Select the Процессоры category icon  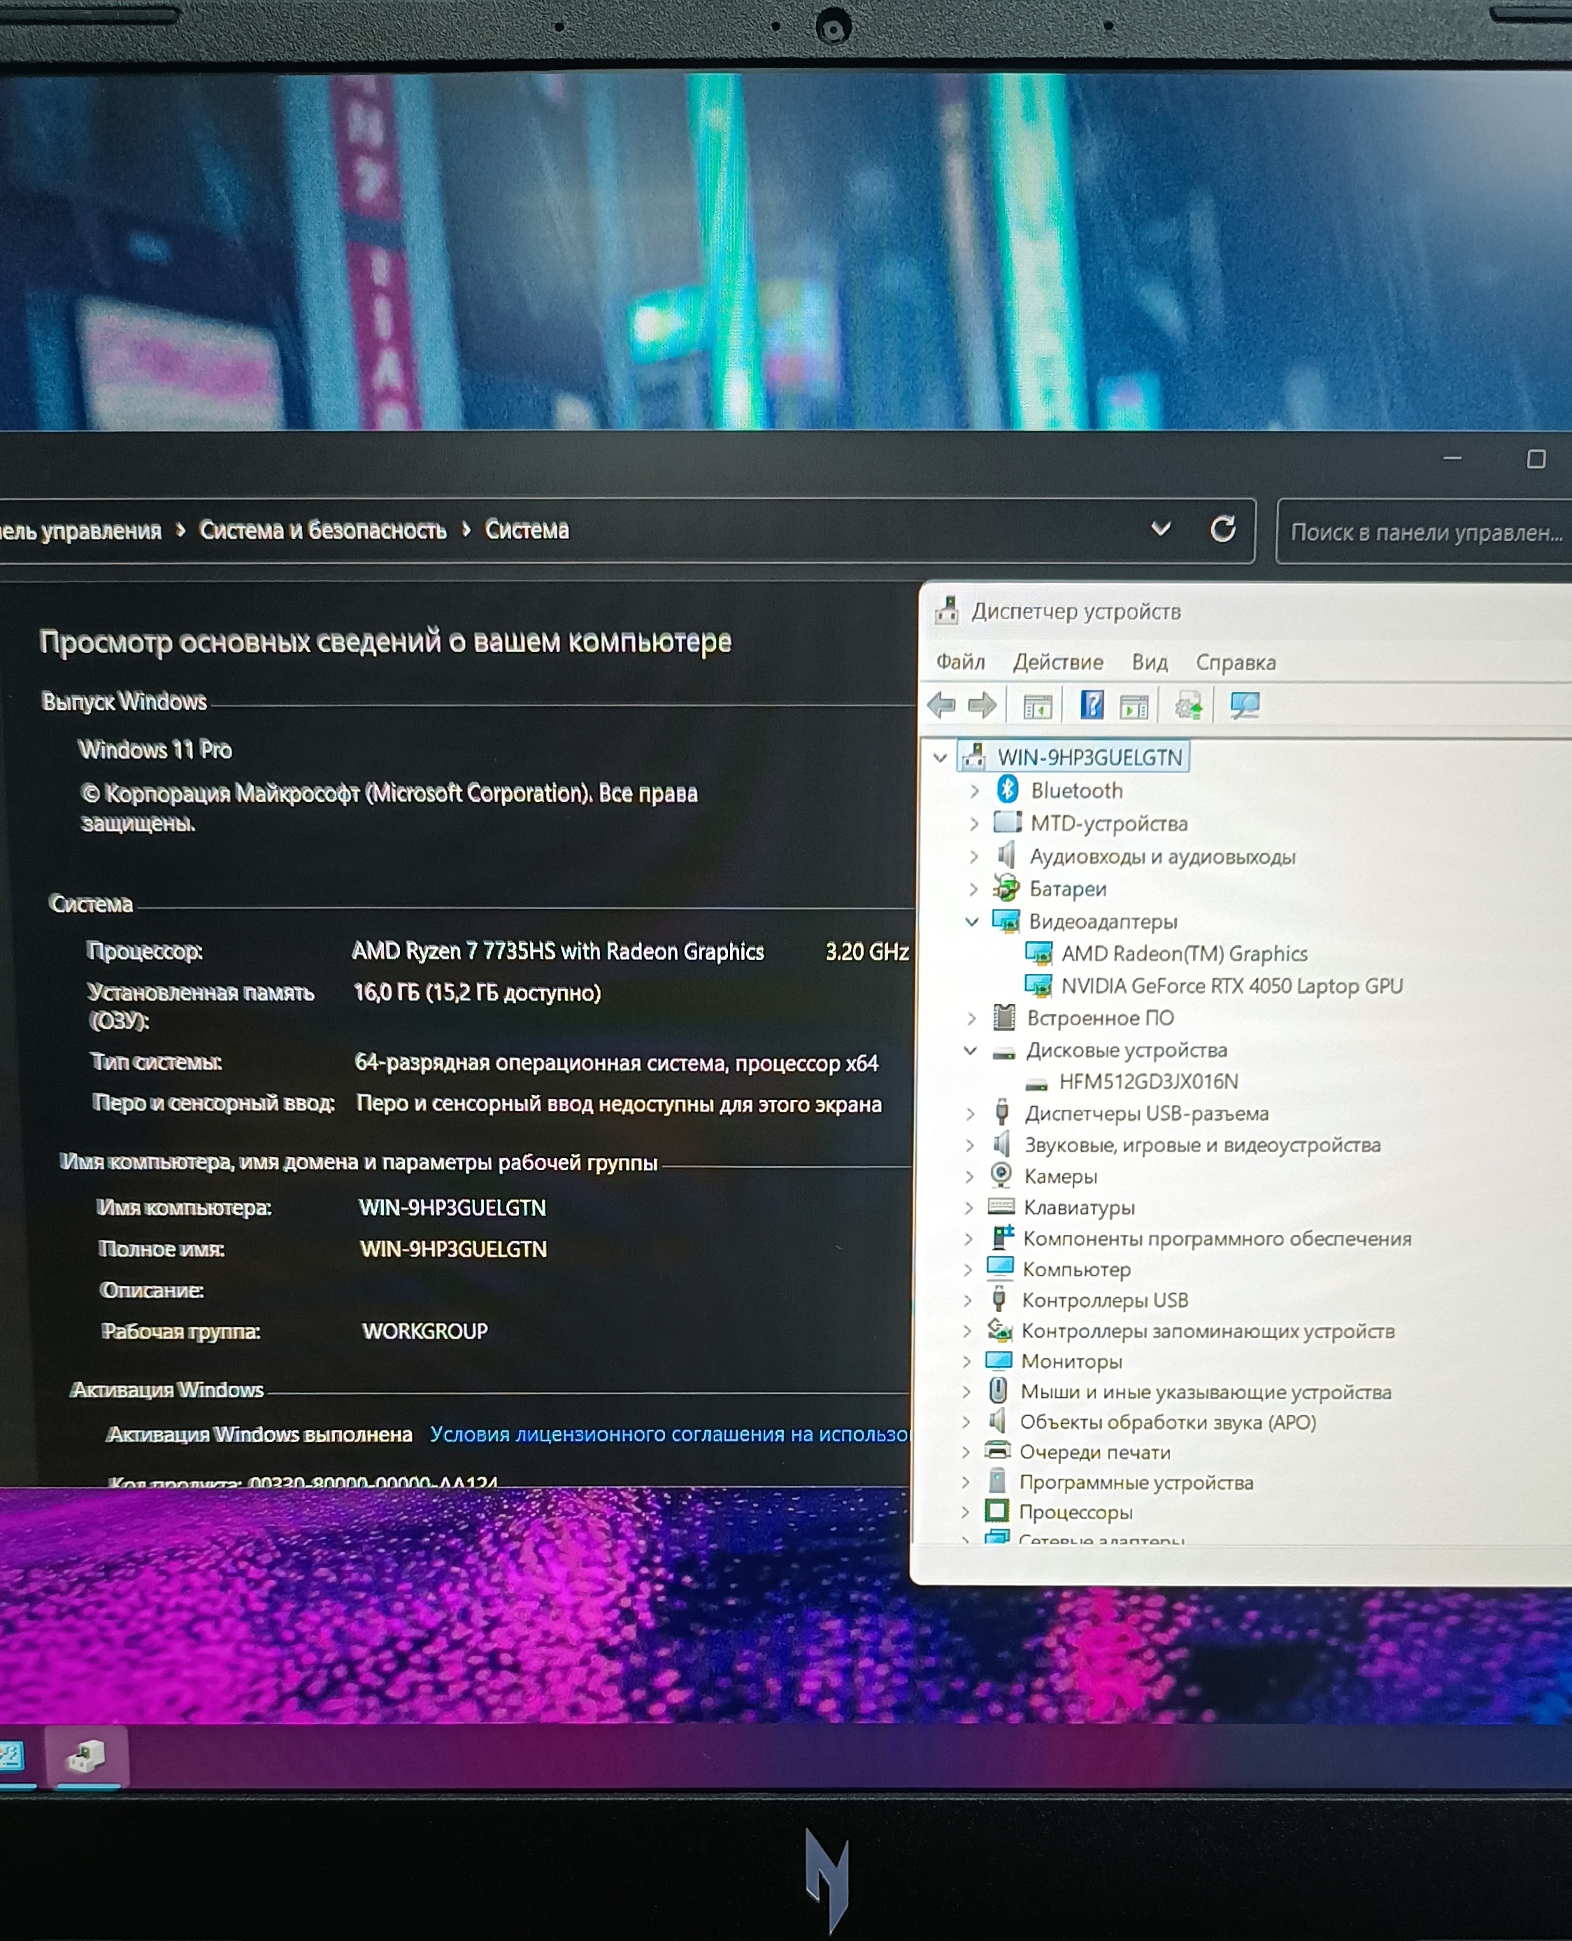[x=997, y=1511]
